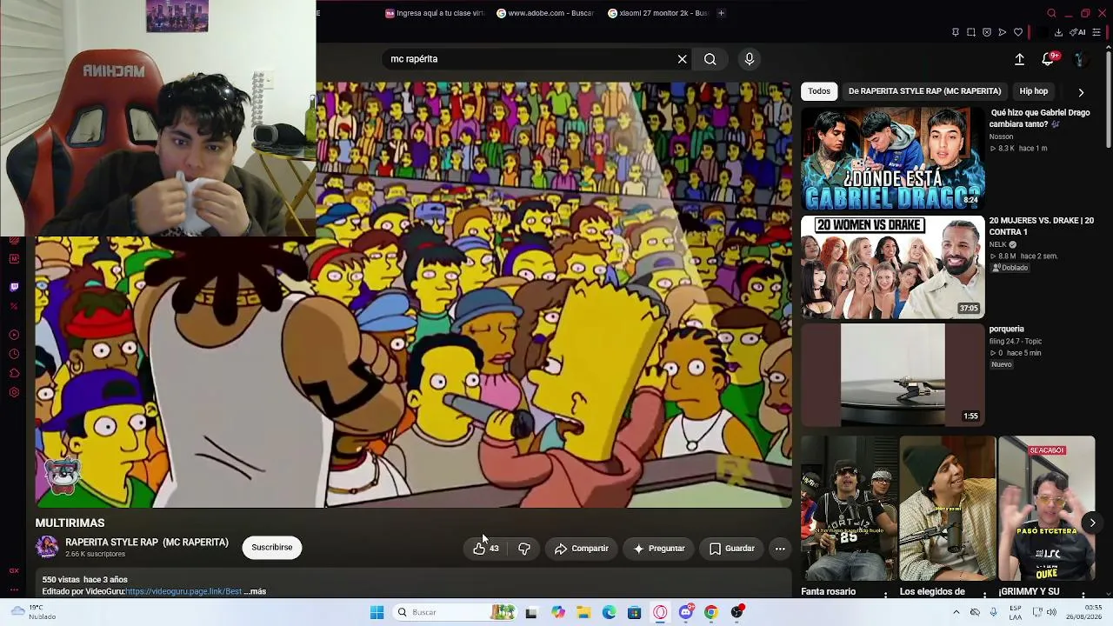Open settings gear in sidebar
Viewport: 1113px width, 626px height.
point(14,392)
